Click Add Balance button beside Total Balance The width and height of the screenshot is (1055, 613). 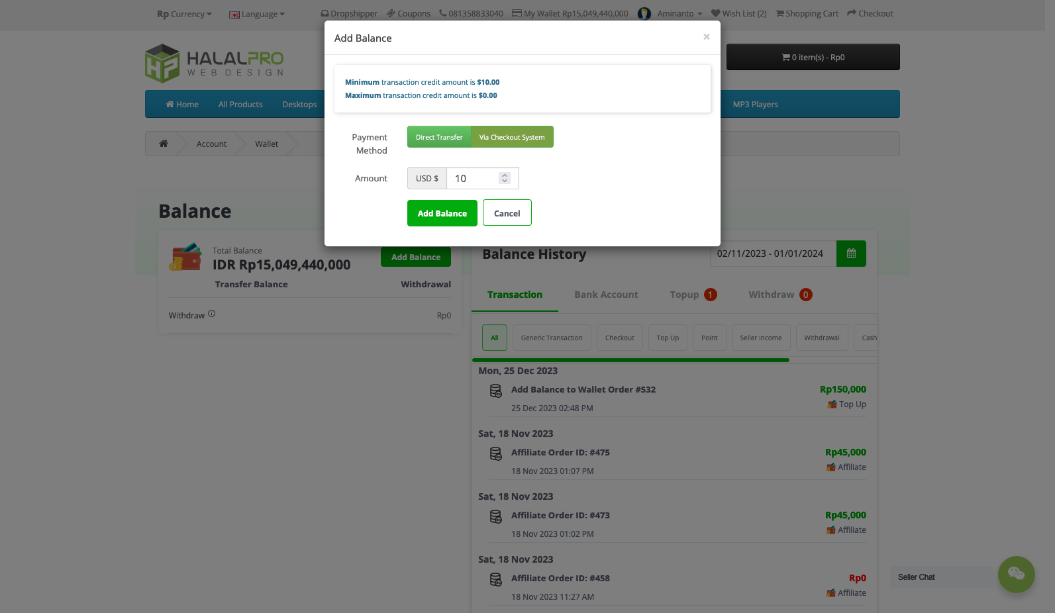pos(416,257)
